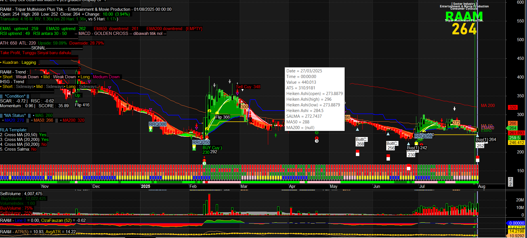Click the big yellow 264 price display
Image resolution: width=527 pixels, height=238 pixels.
pyautogui.click(x=464, y=29)
